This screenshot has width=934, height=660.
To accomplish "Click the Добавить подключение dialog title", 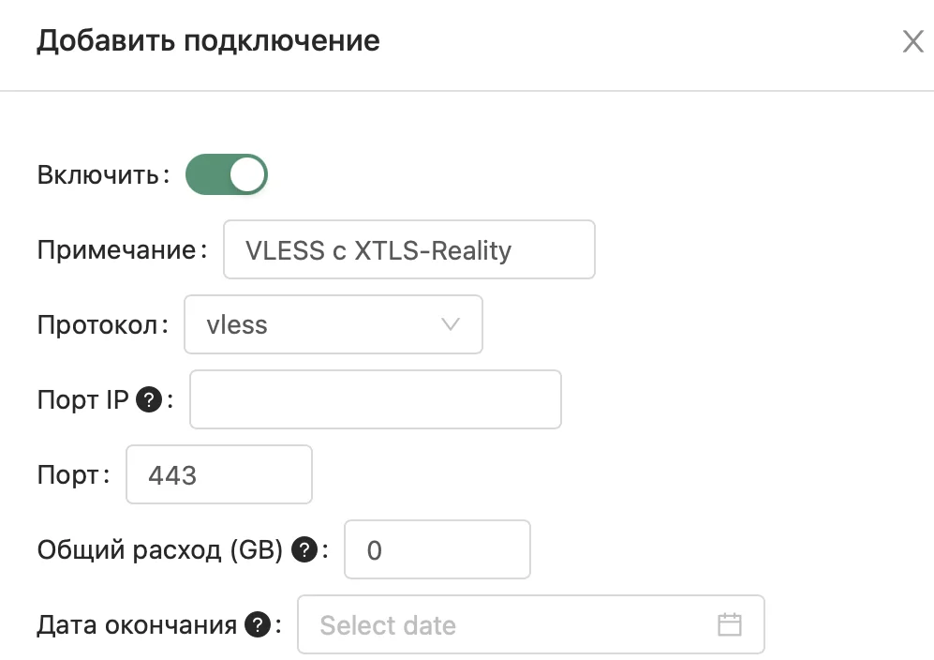I will (208, 42).
